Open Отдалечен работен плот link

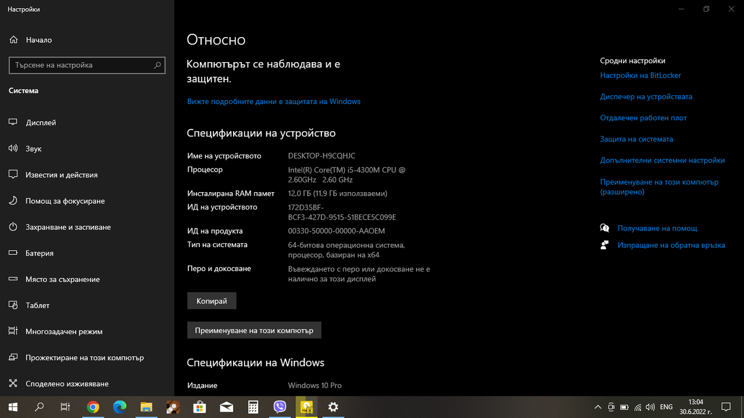(x=643, y=118)
